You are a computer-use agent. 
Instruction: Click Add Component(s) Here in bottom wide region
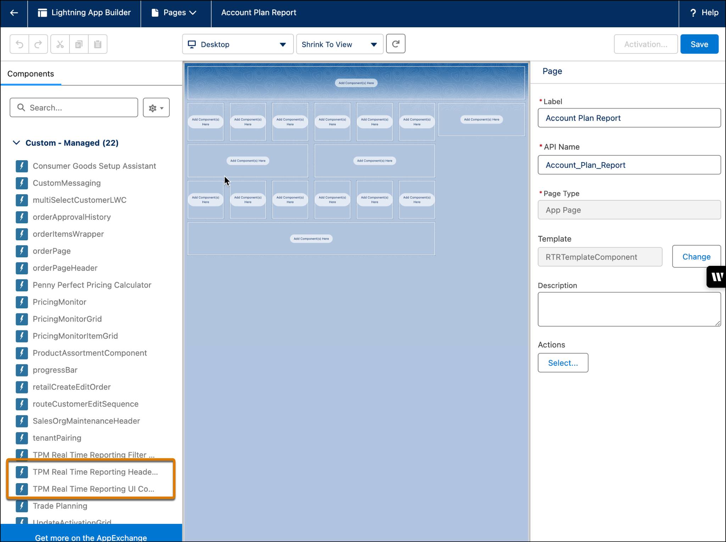click(x=311, y=239)
